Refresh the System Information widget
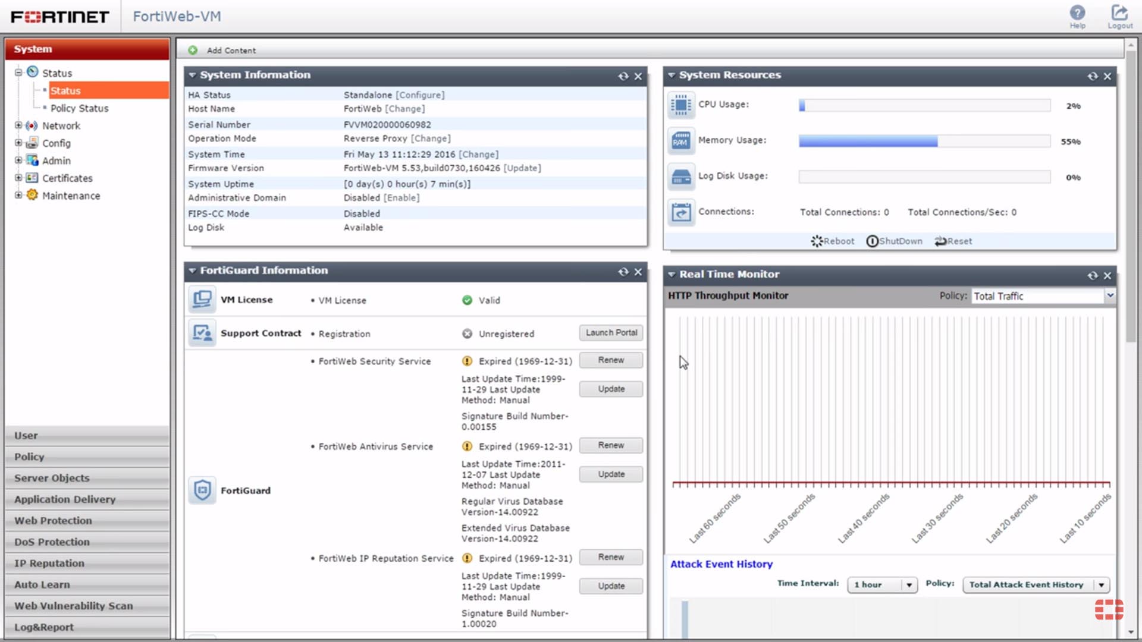1142x642 pixels. pyautogui.click(x=623, y=76)
